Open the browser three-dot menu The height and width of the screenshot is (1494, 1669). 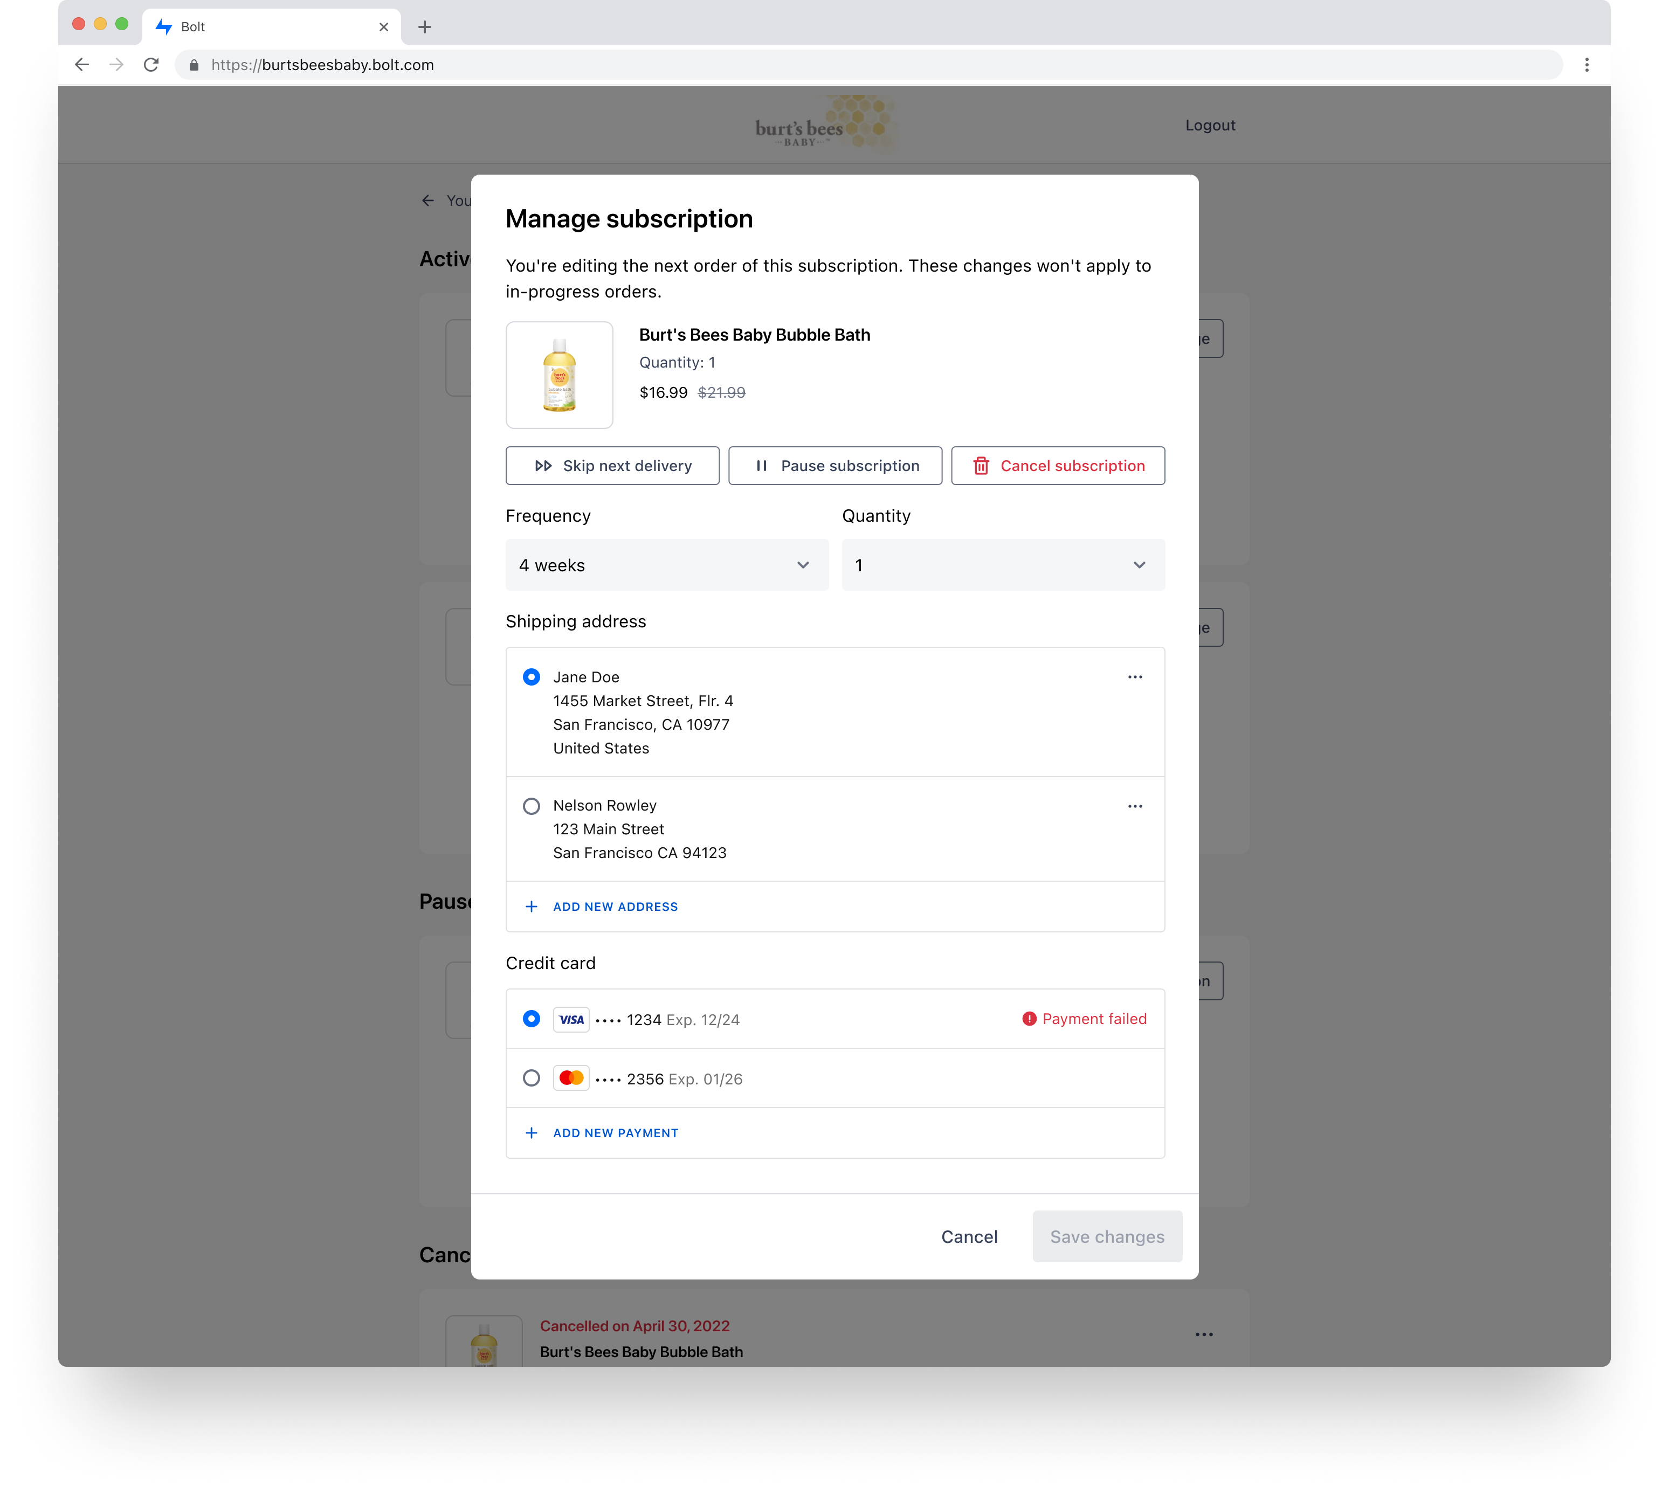pos(1586,64)
